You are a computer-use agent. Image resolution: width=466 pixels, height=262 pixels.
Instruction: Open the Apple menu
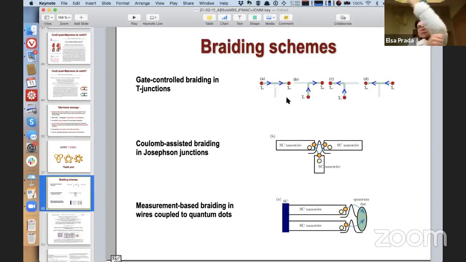point(31,3)
